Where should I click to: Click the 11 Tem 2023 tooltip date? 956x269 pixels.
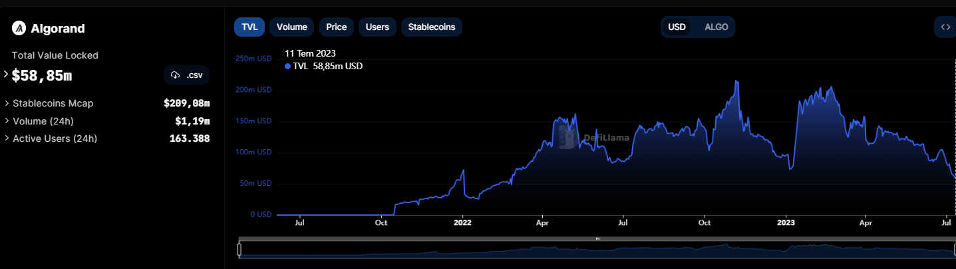[x=310, y=53]
